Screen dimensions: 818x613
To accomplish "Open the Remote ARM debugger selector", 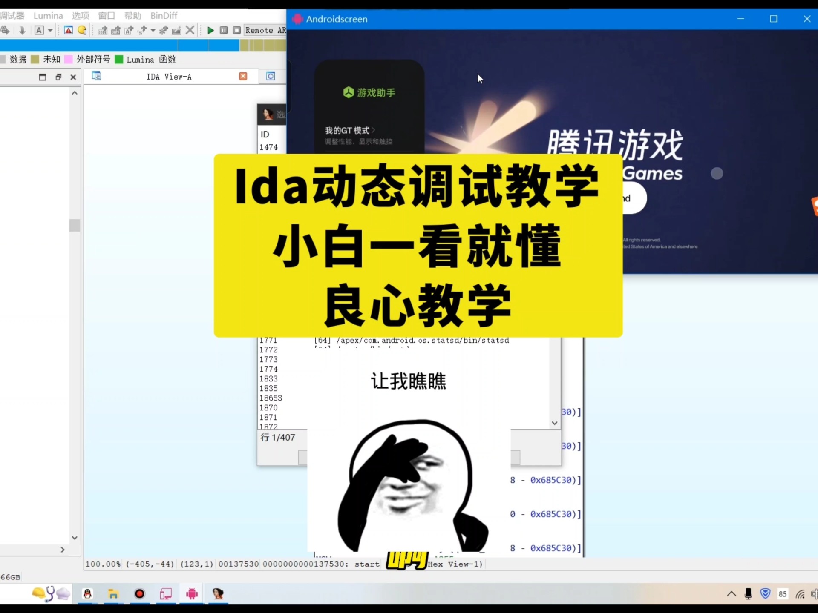I will click(x=265, y=30).
